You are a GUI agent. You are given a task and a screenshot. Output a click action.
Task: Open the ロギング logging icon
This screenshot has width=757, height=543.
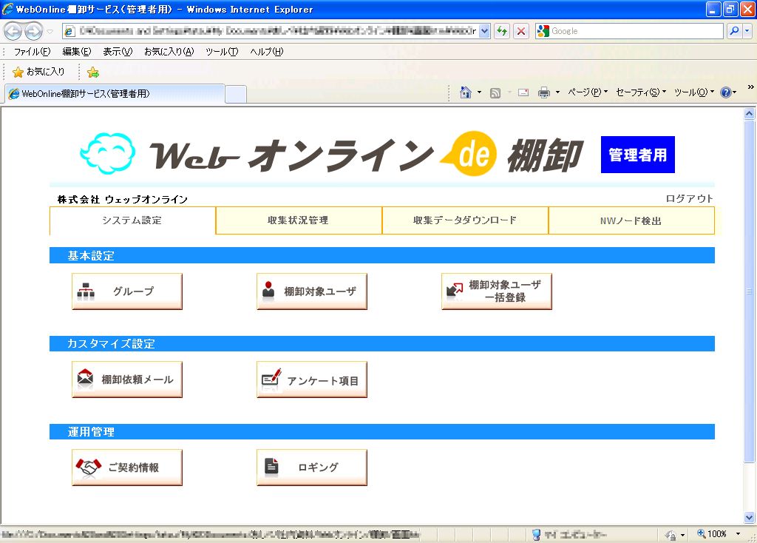(311, 467)
